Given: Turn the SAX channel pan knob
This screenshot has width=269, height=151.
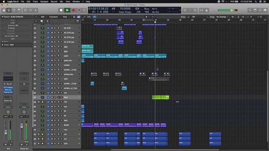Looking at the screenshot, I should (x=8, y=112).
